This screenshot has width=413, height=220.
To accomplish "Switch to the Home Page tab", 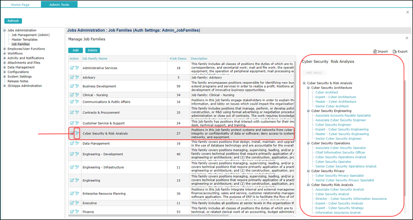I will [x=21, y=4].
